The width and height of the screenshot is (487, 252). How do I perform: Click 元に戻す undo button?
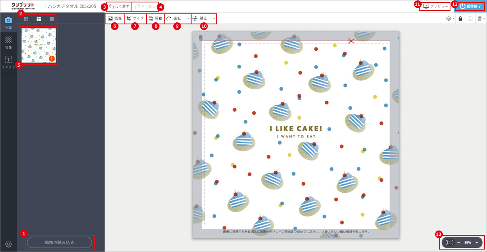(x=119, y=6)
